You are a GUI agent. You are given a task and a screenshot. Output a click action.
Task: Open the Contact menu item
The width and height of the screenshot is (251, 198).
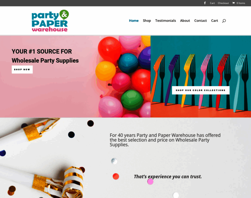tap(200, 21)
